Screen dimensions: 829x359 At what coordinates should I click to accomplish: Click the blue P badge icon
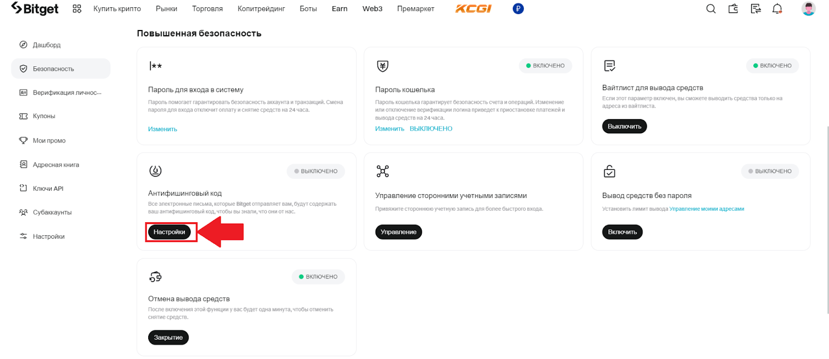[x=518, y=9]
